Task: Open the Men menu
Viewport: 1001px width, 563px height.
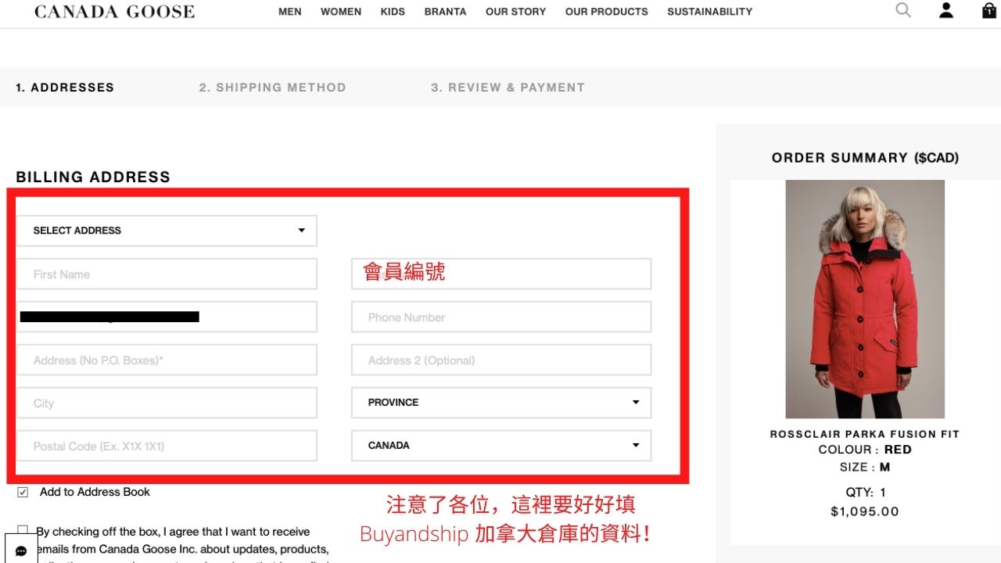Action: pos(290,12)
